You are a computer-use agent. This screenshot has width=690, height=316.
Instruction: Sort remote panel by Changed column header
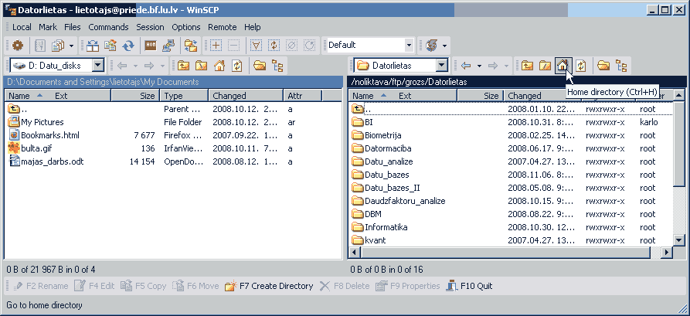(x=541, y=96)
